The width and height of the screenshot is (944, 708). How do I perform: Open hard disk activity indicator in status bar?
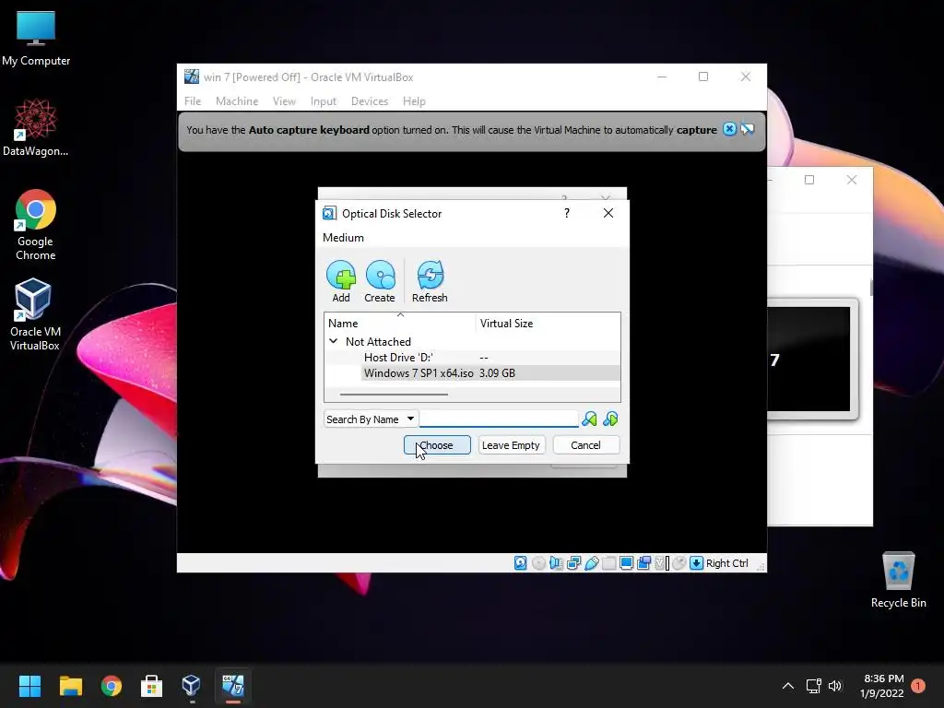coord(521,563)
